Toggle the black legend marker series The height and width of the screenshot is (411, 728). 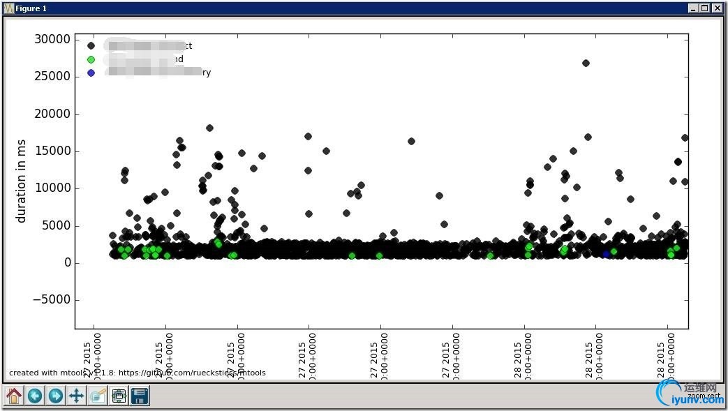91,46
